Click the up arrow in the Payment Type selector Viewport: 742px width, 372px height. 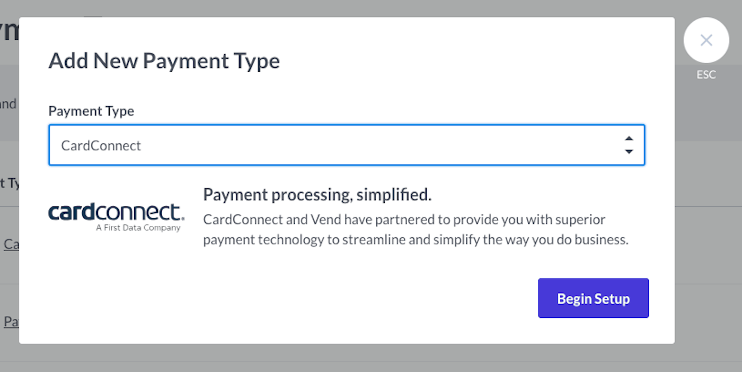pos(629,139)
